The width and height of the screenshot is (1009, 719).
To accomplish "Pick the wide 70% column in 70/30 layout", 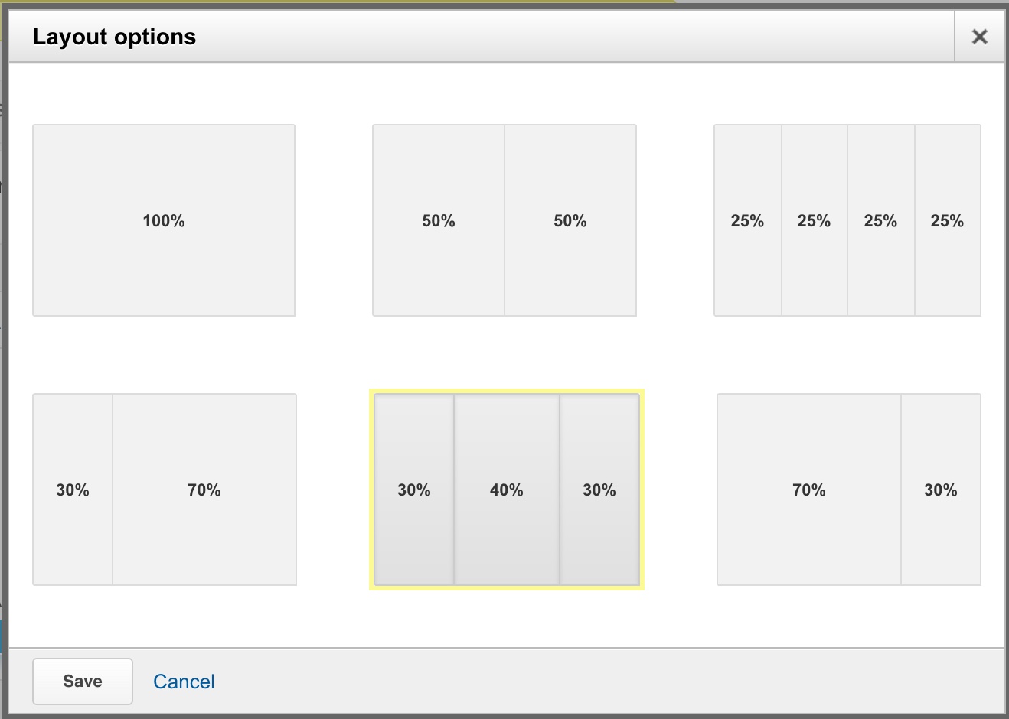I will pyautogui.click(x=809, y=490).
